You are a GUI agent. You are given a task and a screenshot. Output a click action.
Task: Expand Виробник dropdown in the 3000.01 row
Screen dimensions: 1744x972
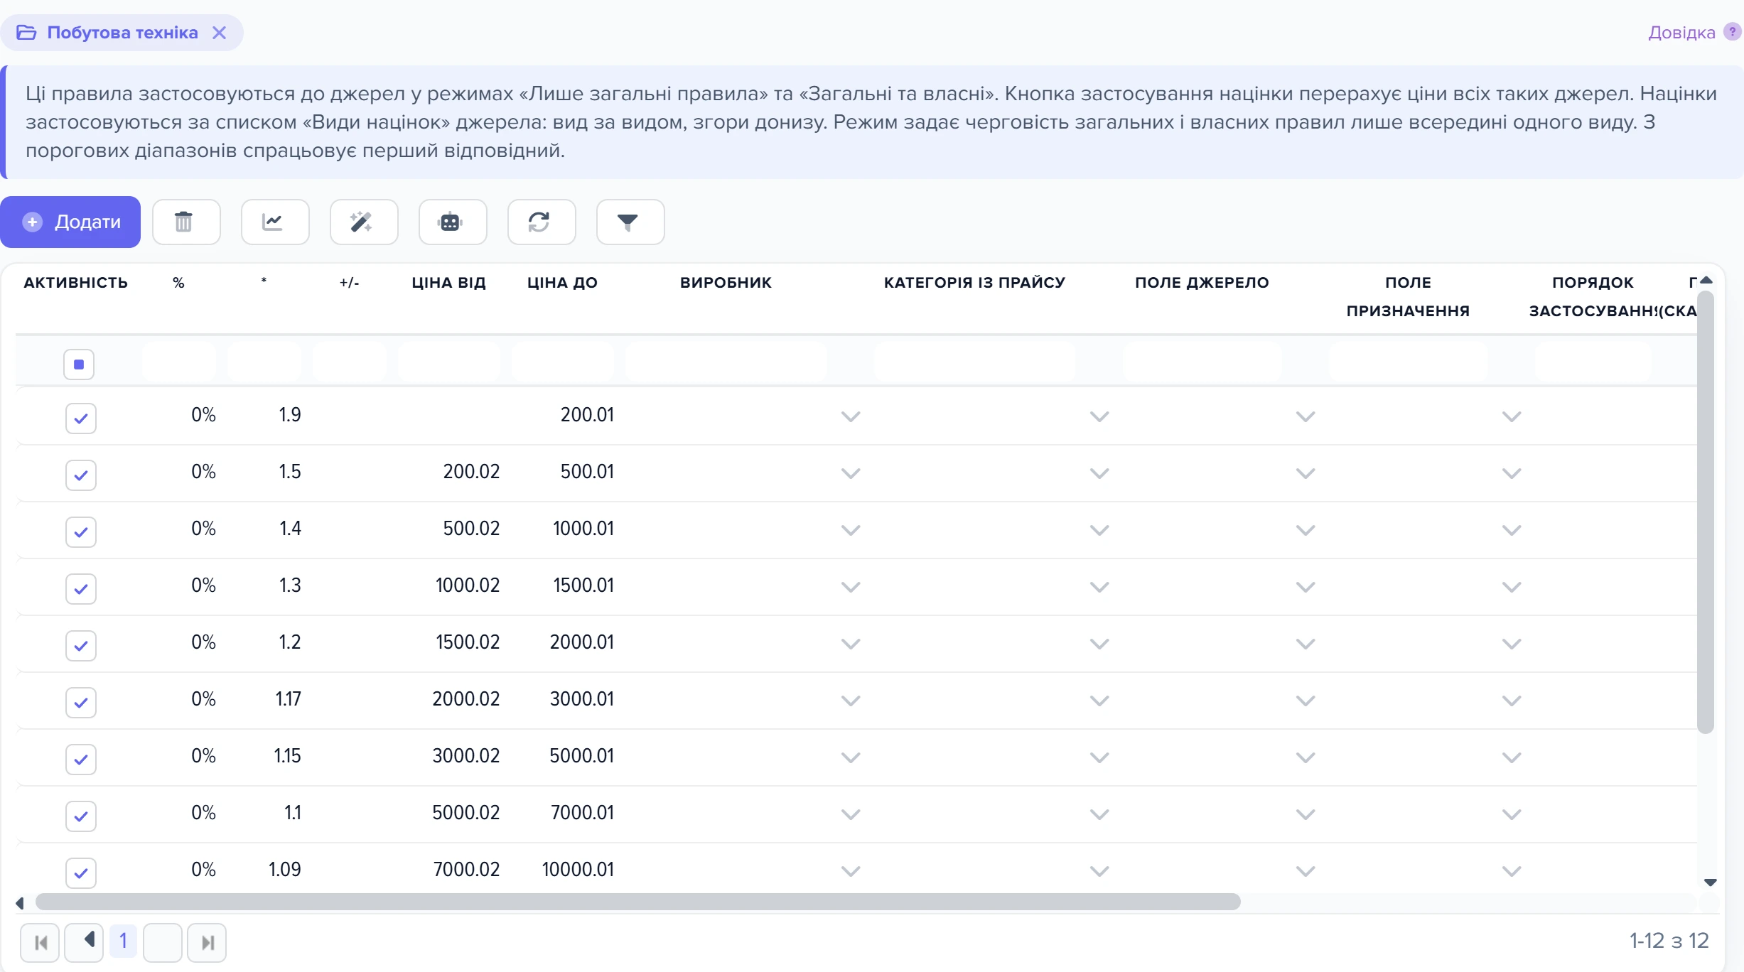(x=851, y=701)
